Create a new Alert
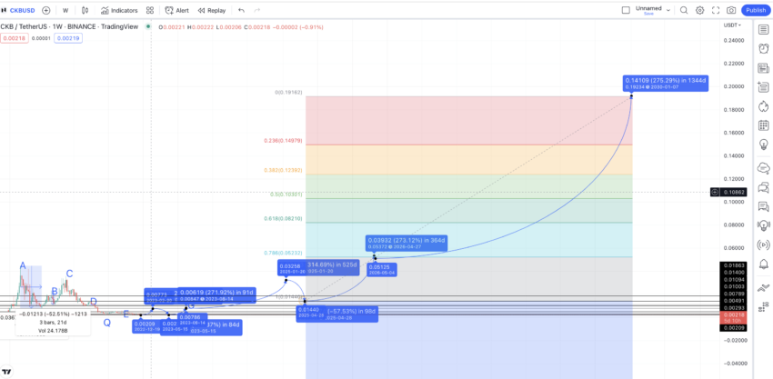The width and height of the screenshot is (773, 379). [x=177, y=10]
